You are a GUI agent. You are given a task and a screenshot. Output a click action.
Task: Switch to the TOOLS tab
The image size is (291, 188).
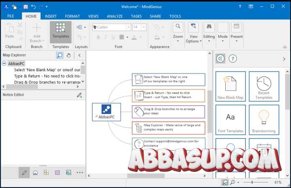(x=175, y=16)
